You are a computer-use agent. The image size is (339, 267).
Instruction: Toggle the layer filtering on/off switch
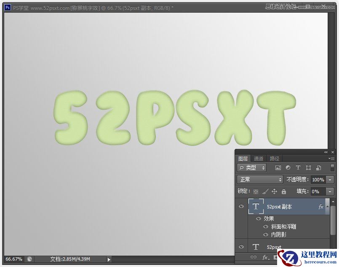point(333,167)
